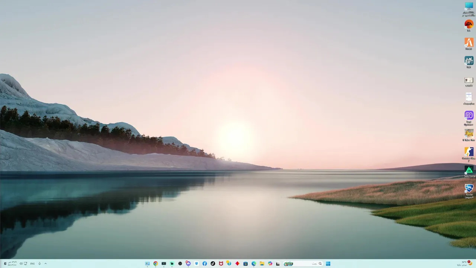Viewport: 476px width, 268px height.
Task: Open Google Chrome from the taskbar
Action: tap(155, 264)
